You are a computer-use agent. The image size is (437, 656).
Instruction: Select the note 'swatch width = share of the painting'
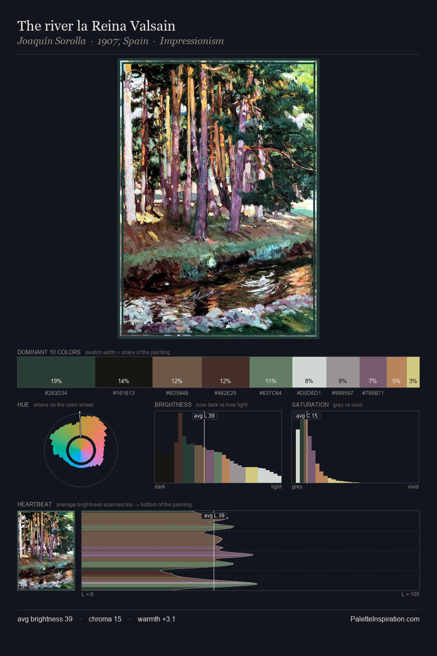pos(128,352)
